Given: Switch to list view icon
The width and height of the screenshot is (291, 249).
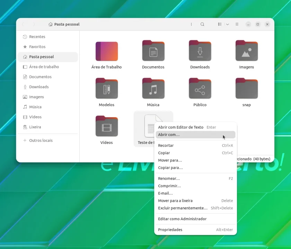Looking at the screenshot, I should (x=220, y=24).
